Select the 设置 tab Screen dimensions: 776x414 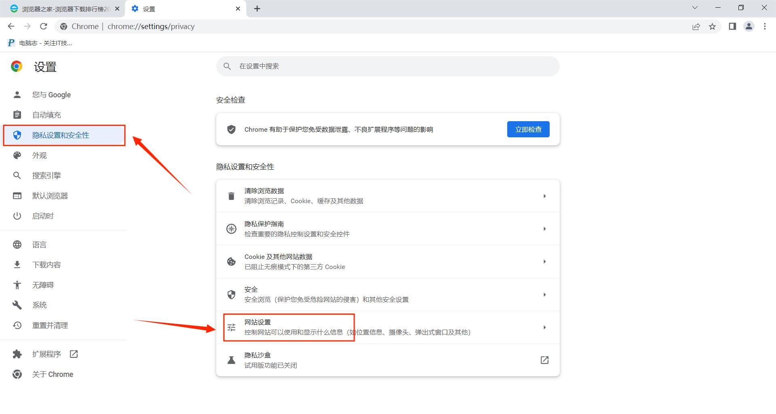coord(186,9)
